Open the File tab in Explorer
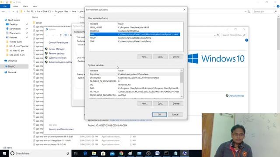This screenshot has width=280, height=157. [x=5, y=6]
